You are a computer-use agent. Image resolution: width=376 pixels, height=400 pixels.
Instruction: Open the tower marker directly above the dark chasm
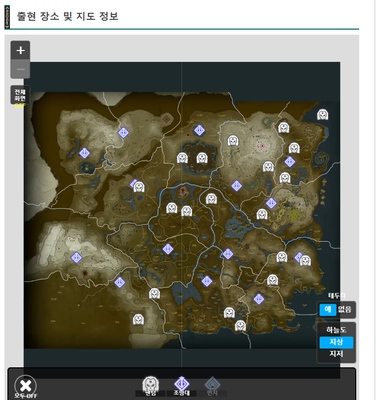[199, 130]
